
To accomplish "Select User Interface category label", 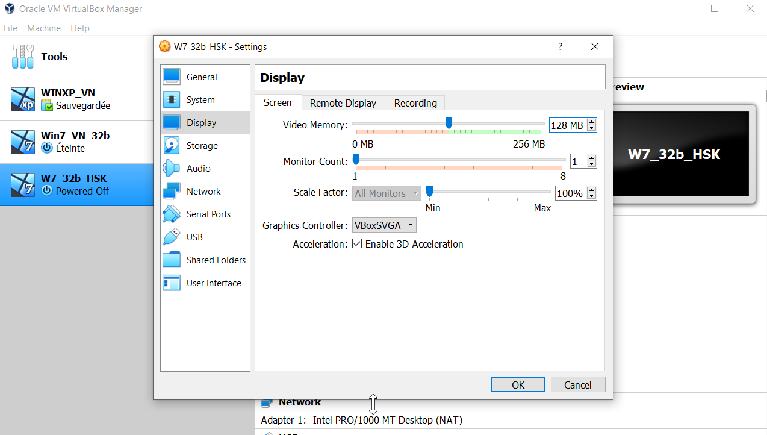I will coord(214,283).
